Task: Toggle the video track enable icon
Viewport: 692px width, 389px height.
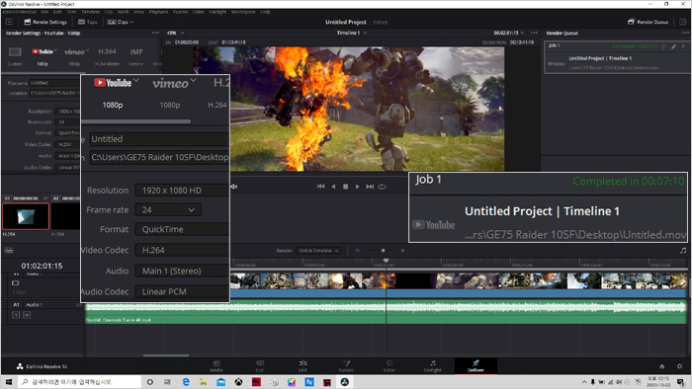Action: pos(16,282)
